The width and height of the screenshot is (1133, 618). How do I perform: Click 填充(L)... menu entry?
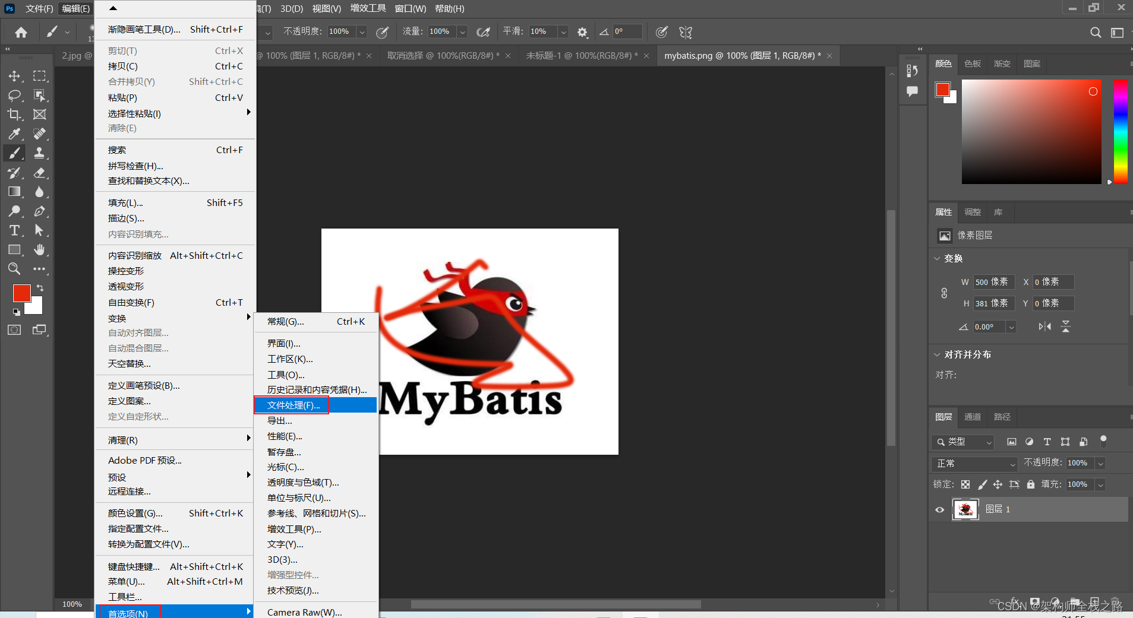pyautogui.click(x=175, y=202)
